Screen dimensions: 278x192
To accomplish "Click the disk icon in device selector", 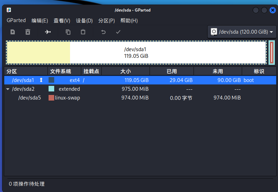I will [x=214, y=32].
